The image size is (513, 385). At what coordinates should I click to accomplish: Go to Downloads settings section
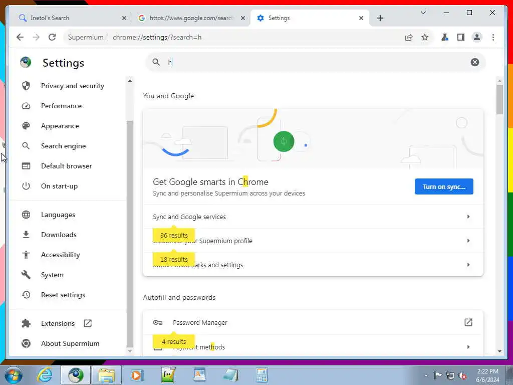59,235
